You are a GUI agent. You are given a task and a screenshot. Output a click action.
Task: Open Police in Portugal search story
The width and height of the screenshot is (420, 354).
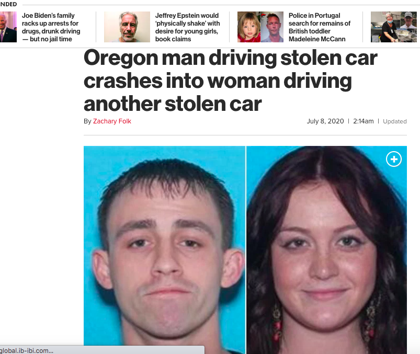coord(319,27)
